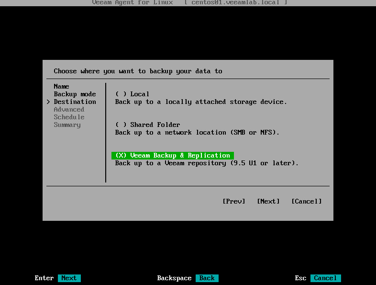Click heading 'Choose where you want to backup your data to'
Screen dimensions: 376x285
138,71
